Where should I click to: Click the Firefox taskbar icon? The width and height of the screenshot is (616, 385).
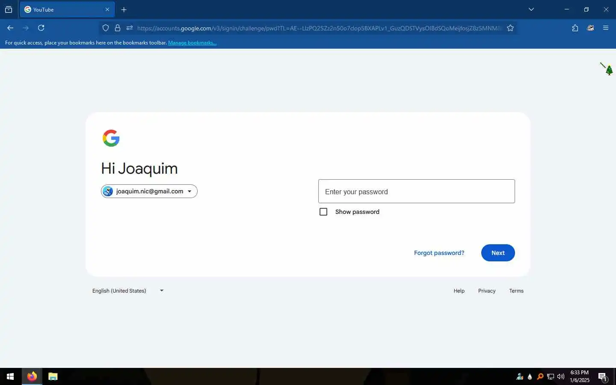(32, 376)
